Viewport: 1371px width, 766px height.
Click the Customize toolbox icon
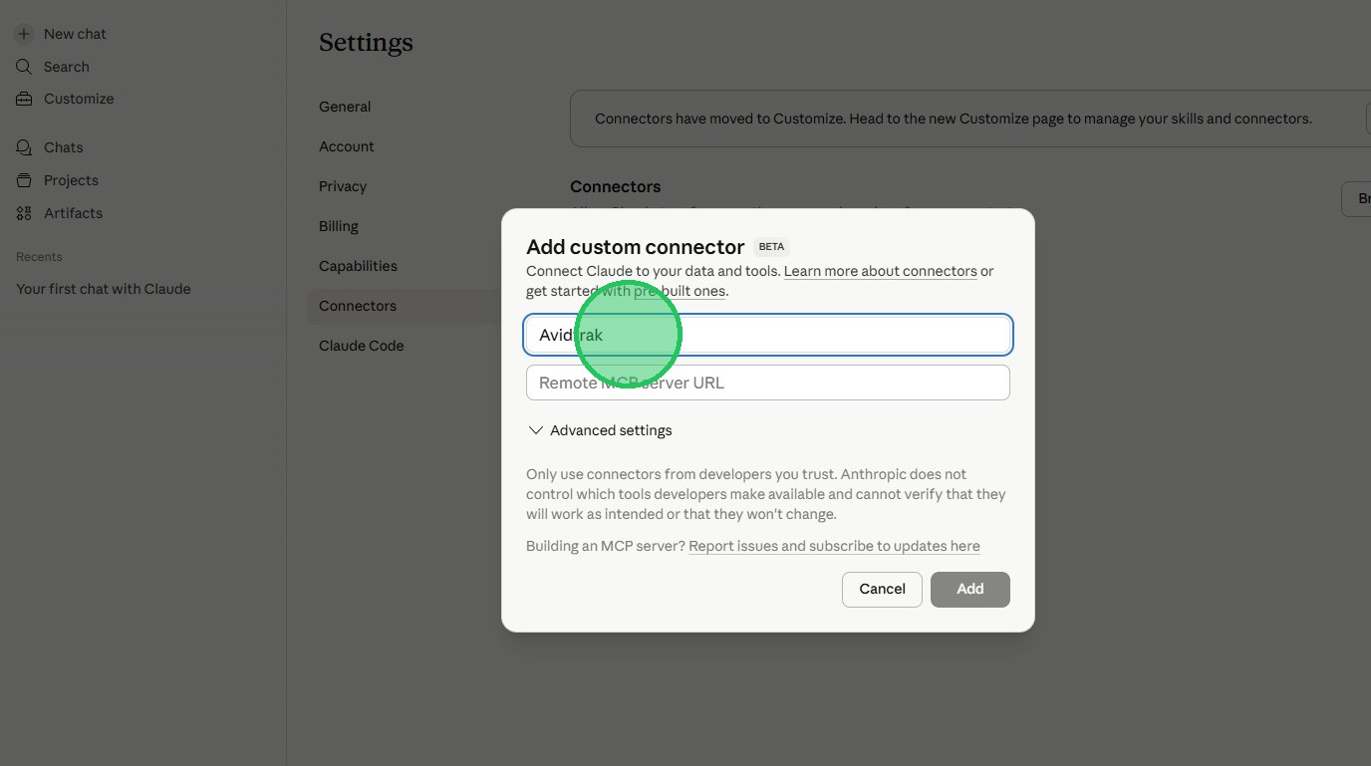click(x=24, y=99)
